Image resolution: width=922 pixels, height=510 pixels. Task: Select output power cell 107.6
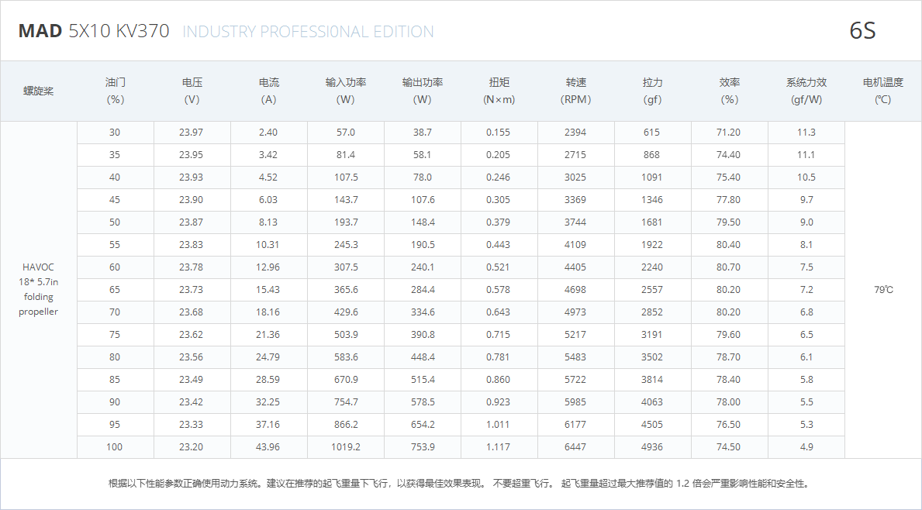tap(423, 200)
